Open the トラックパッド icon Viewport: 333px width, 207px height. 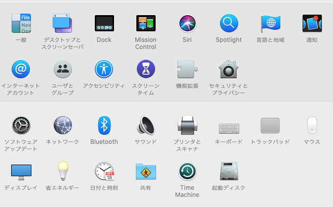[x=270, y=125]
